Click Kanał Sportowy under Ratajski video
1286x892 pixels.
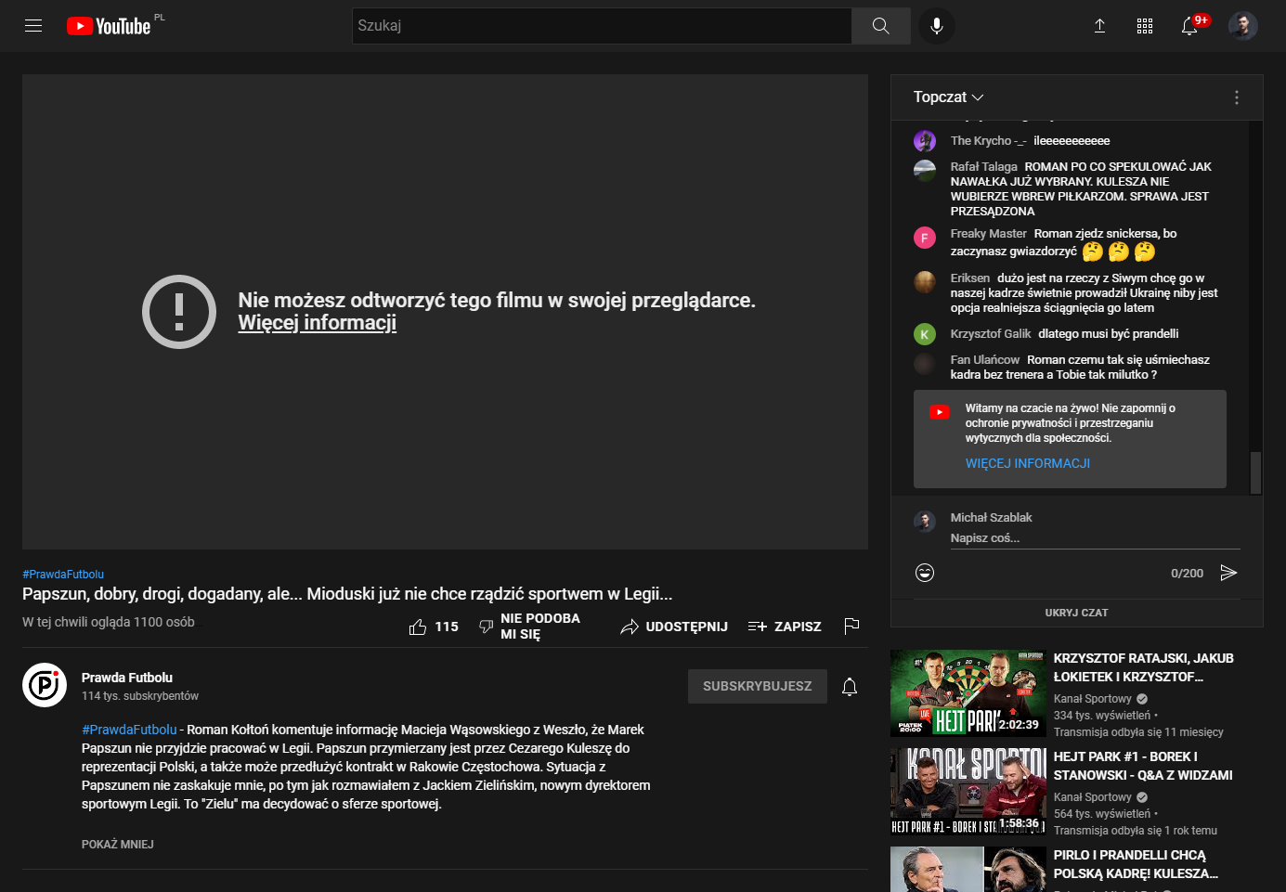pyautogui.click(x=1093, y=699)
